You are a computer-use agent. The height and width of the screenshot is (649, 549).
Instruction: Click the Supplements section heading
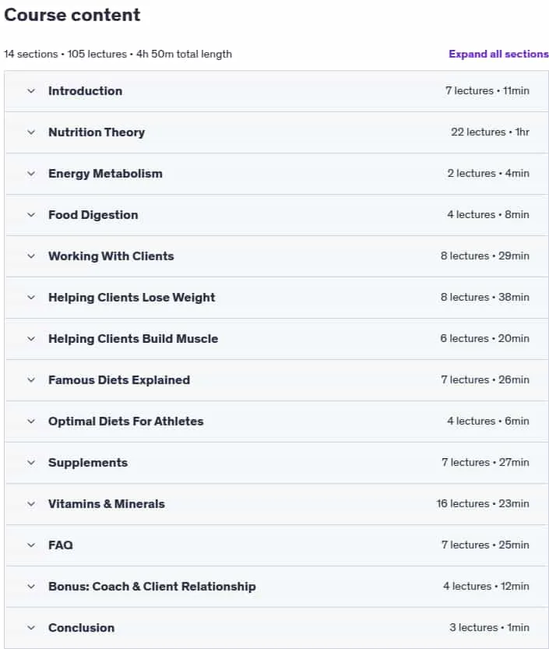tap(88, 463)
